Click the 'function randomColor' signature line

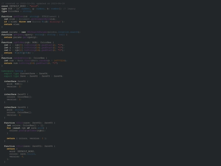coord(24,58)
